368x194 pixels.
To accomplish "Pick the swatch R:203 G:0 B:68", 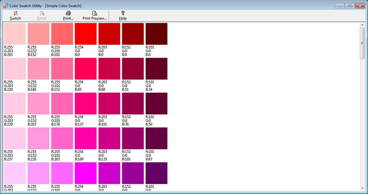I will click(109, 69).
